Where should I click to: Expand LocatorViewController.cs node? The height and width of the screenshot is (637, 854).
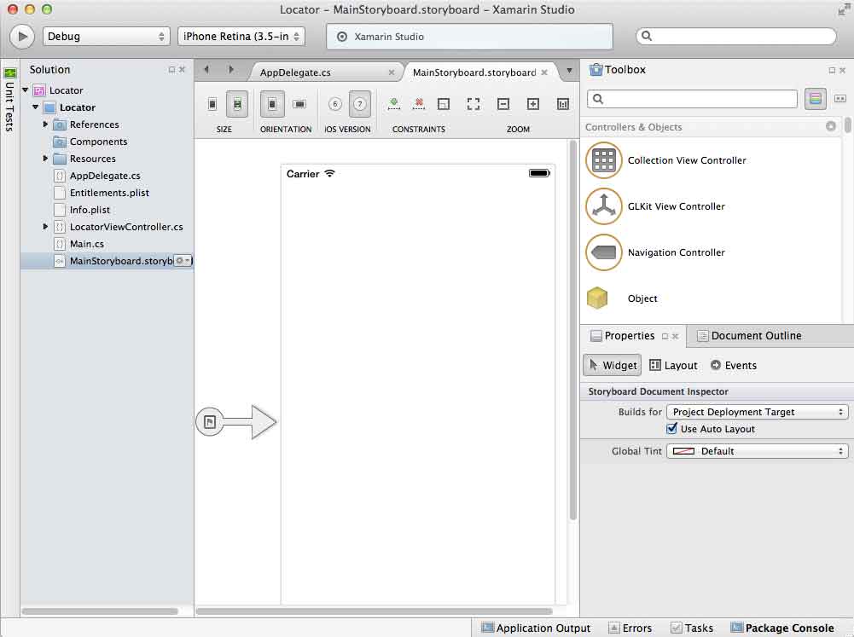click(x=45, y=227)
